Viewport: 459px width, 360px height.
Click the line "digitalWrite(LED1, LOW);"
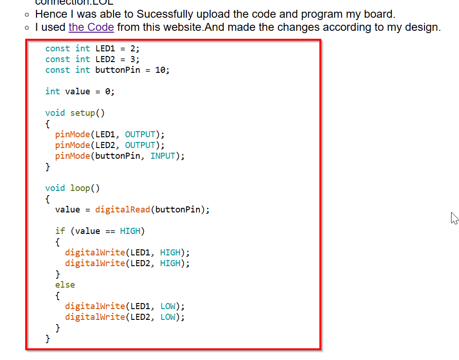click(125, 306)
